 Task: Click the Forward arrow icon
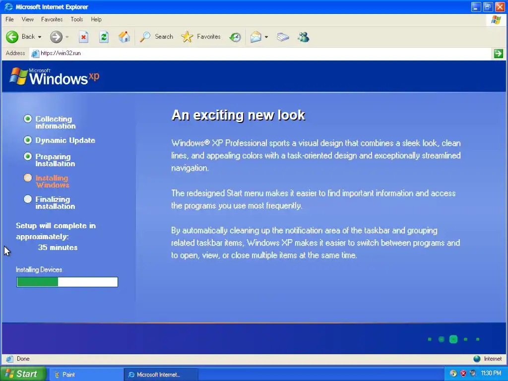(x=56, y=37)
